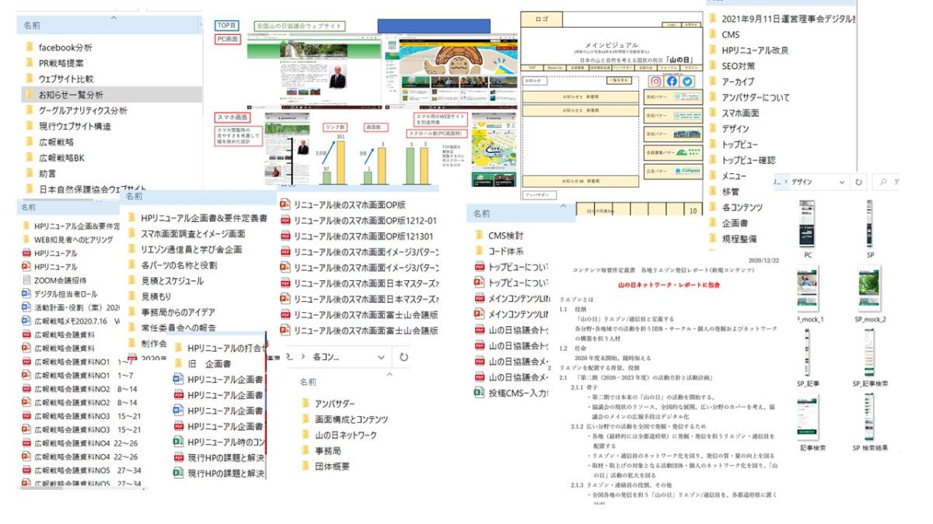Select the Excel file 投稿CMS-入力

[x=512, y=392]
